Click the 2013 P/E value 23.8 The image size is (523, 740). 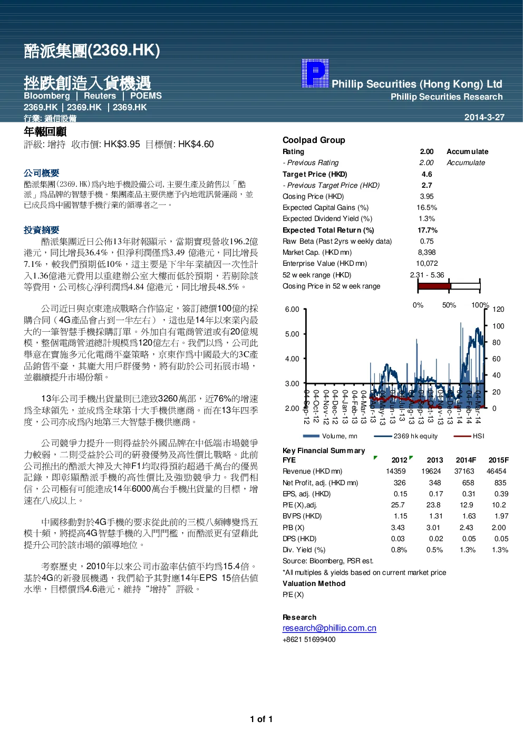[x=433, y=505]
